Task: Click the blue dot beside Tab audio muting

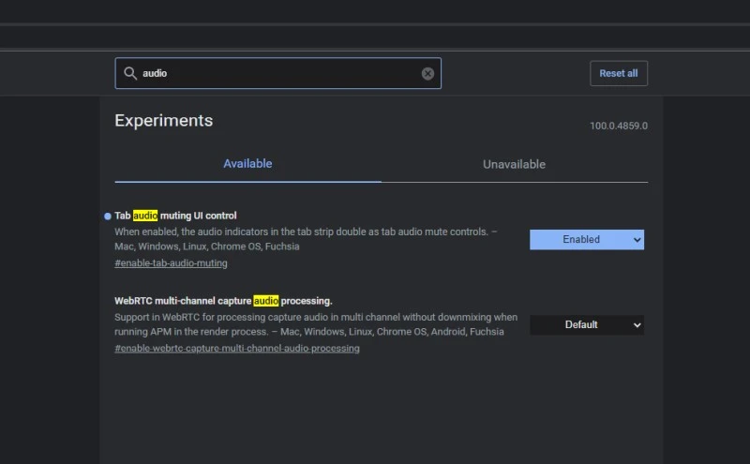Action: (x=108, y=216)
